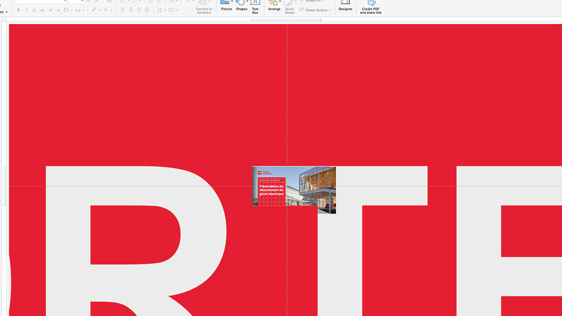The width and height of the screenshot is (562, 316).
Task: Open the font color dropdown arrow
Action: pyautogui.click(x=112, y=10)
